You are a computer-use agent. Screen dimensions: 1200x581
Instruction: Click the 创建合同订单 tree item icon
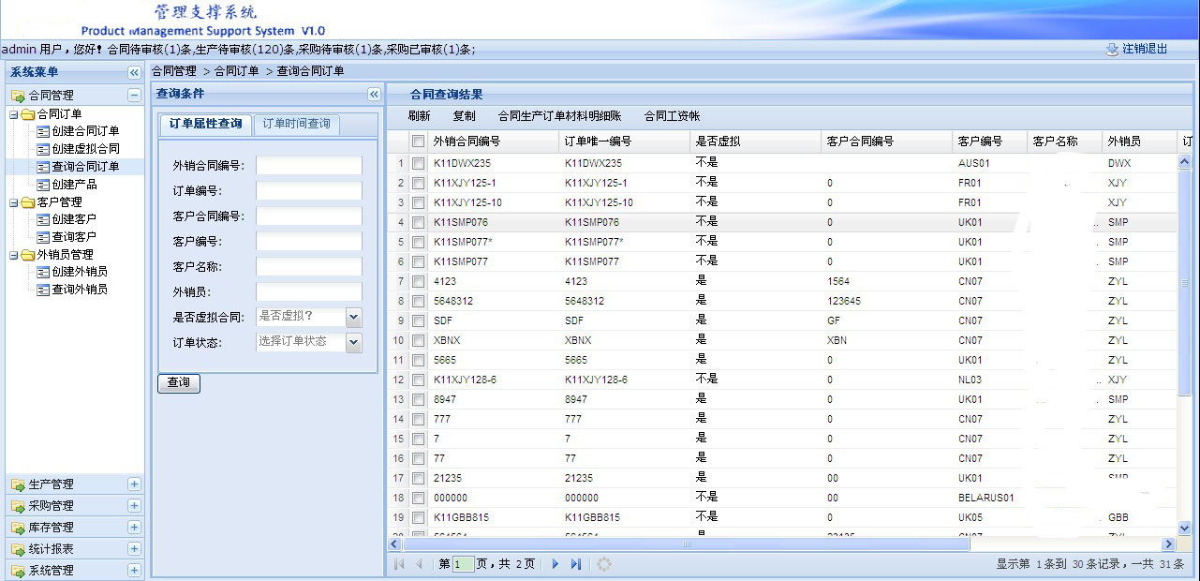[42, 131]
